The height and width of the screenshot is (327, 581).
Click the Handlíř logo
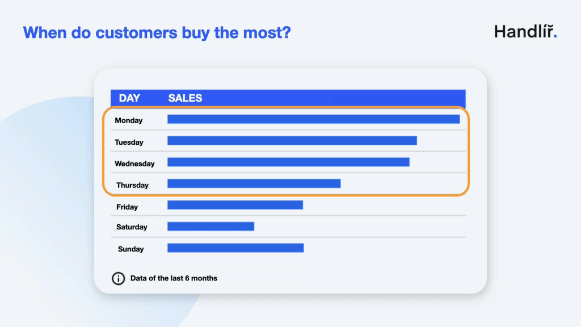pyautogui.click(x=525, y=31)
